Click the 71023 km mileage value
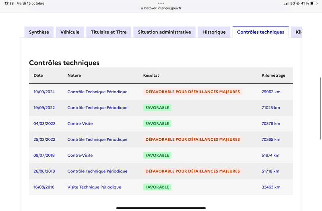 click(x=271, y=108)
